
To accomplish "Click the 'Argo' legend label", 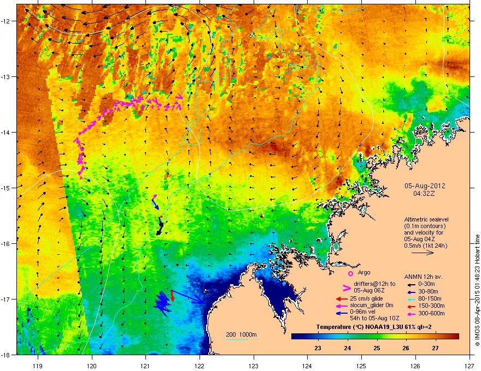I will (364, 272).
